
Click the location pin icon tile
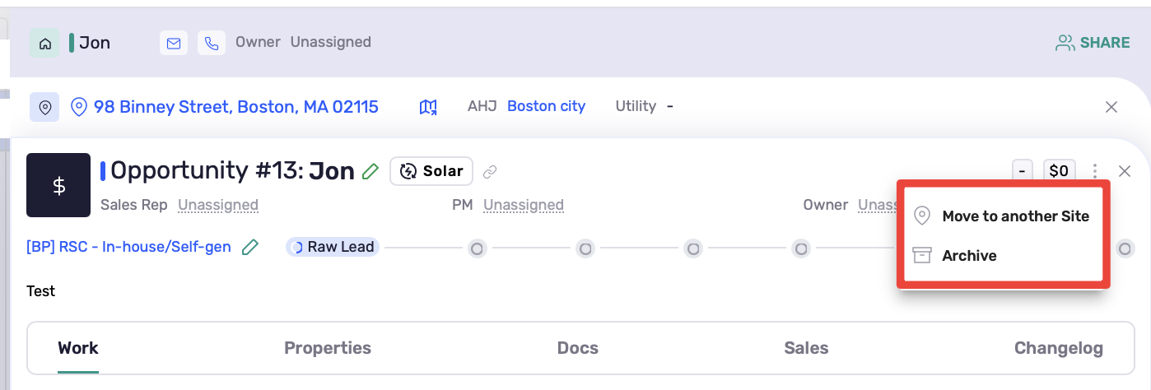tap(44, 107)
